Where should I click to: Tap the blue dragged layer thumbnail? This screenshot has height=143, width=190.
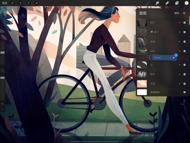(150, 58)
